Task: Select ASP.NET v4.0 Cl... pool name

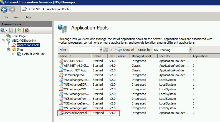Action: point(77,66)
